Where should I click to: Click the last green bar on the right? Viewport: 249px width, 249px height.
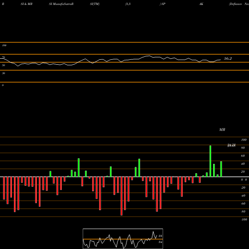(x=221, y=169)
